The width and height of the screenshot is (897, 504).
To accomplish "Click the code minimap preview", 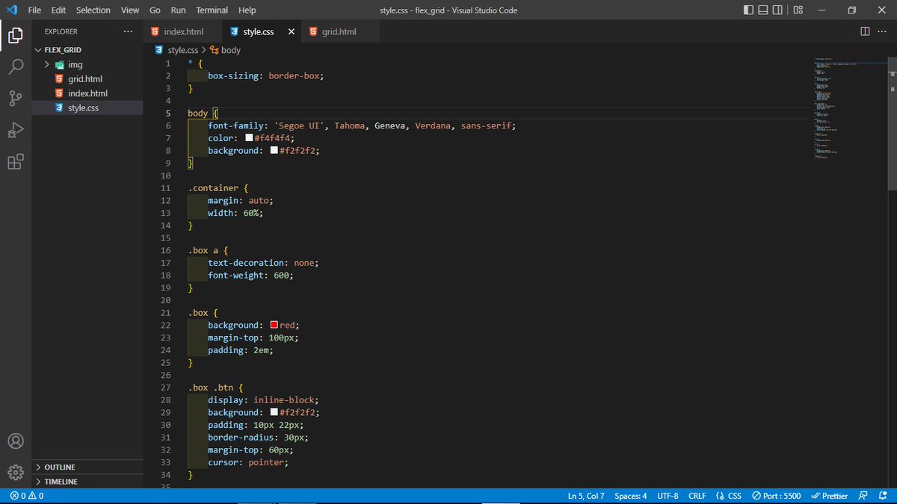I will click(848, 108).
